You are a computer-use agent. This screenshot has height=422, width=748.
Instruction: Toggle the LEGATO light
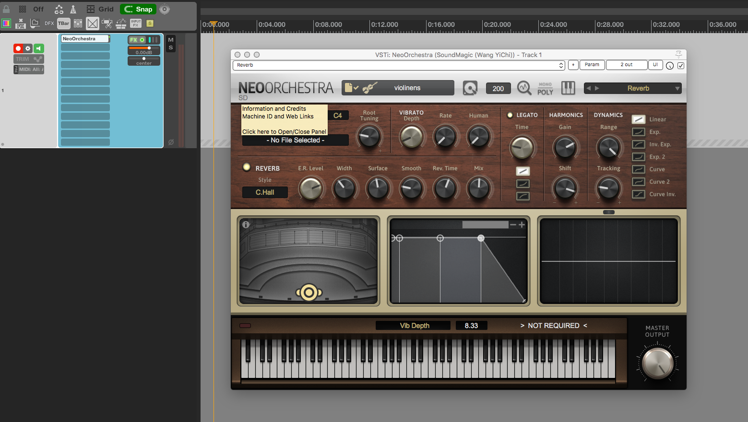[x=510, y=115]
